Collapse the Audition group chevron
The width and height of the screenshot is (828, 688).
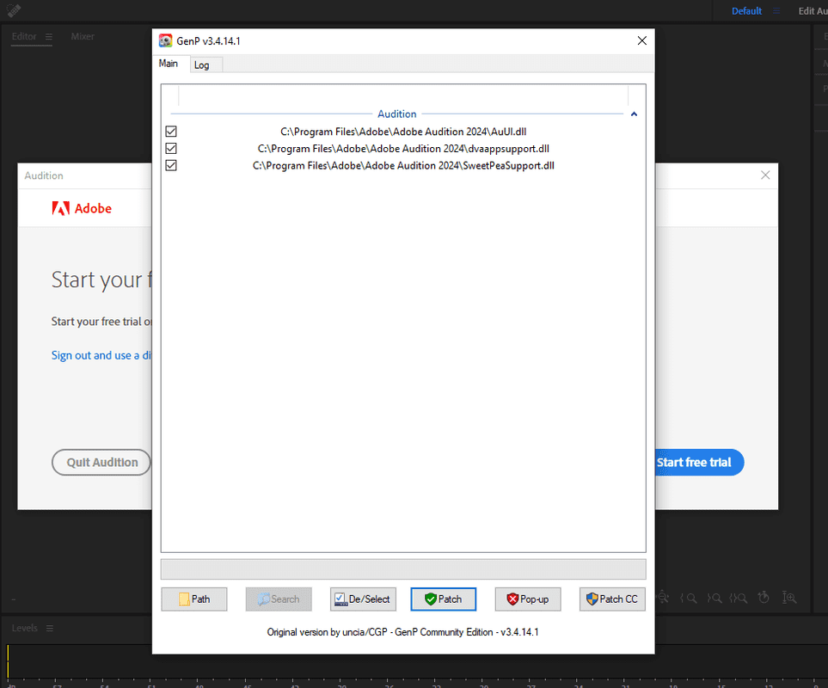click(635, 114)
